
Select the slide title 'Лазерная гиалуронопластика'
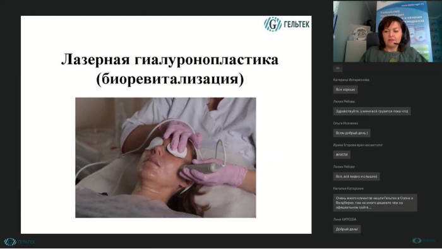[x=170, y=60]
